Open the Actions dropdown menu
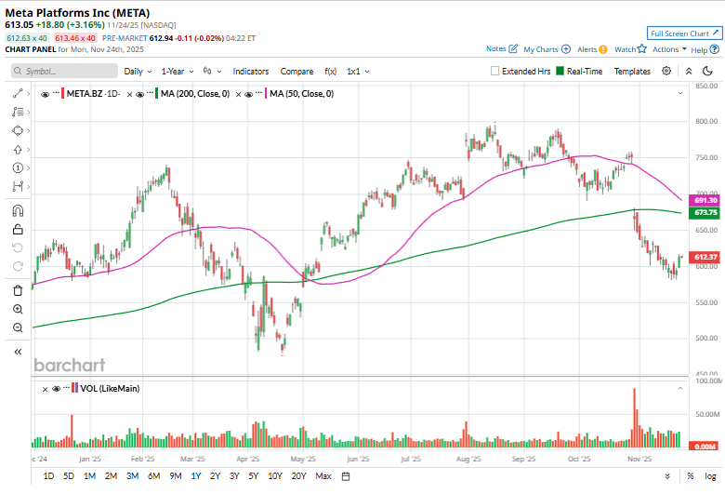 click(x=669, y=49)
